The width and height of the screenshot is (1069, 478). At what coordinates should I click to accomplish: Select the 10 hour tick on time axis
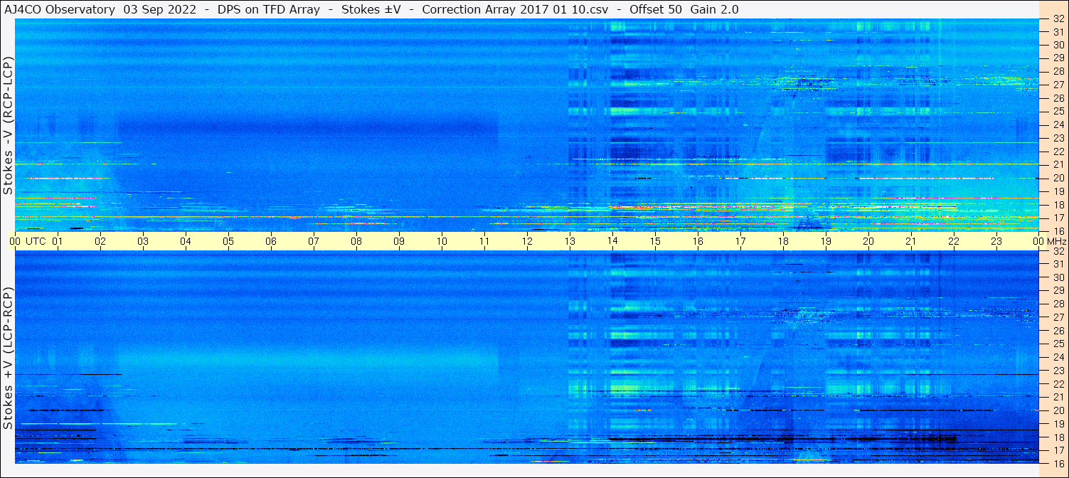(x=442, y=241)
